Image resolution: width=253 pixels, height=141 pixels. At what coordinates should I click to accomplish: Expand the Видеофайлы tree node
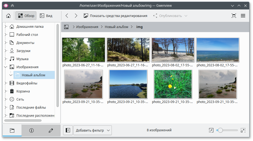6,83
